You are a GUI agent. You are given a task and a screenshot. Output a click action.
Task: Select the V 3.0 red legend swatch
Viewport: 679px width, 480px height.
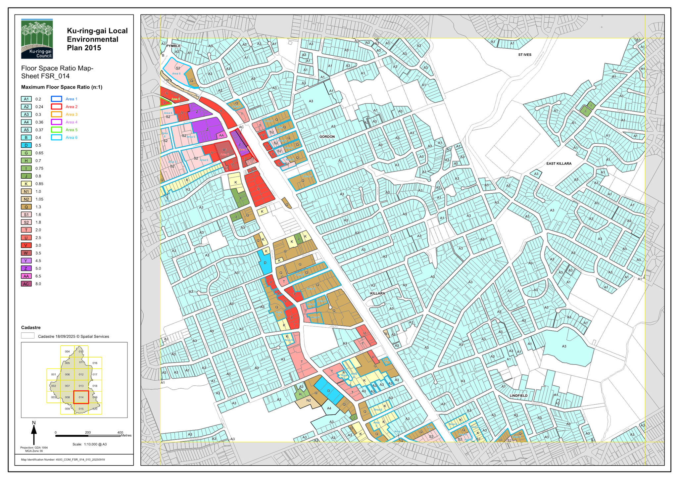pyautogui.click(x=26, y=245)
